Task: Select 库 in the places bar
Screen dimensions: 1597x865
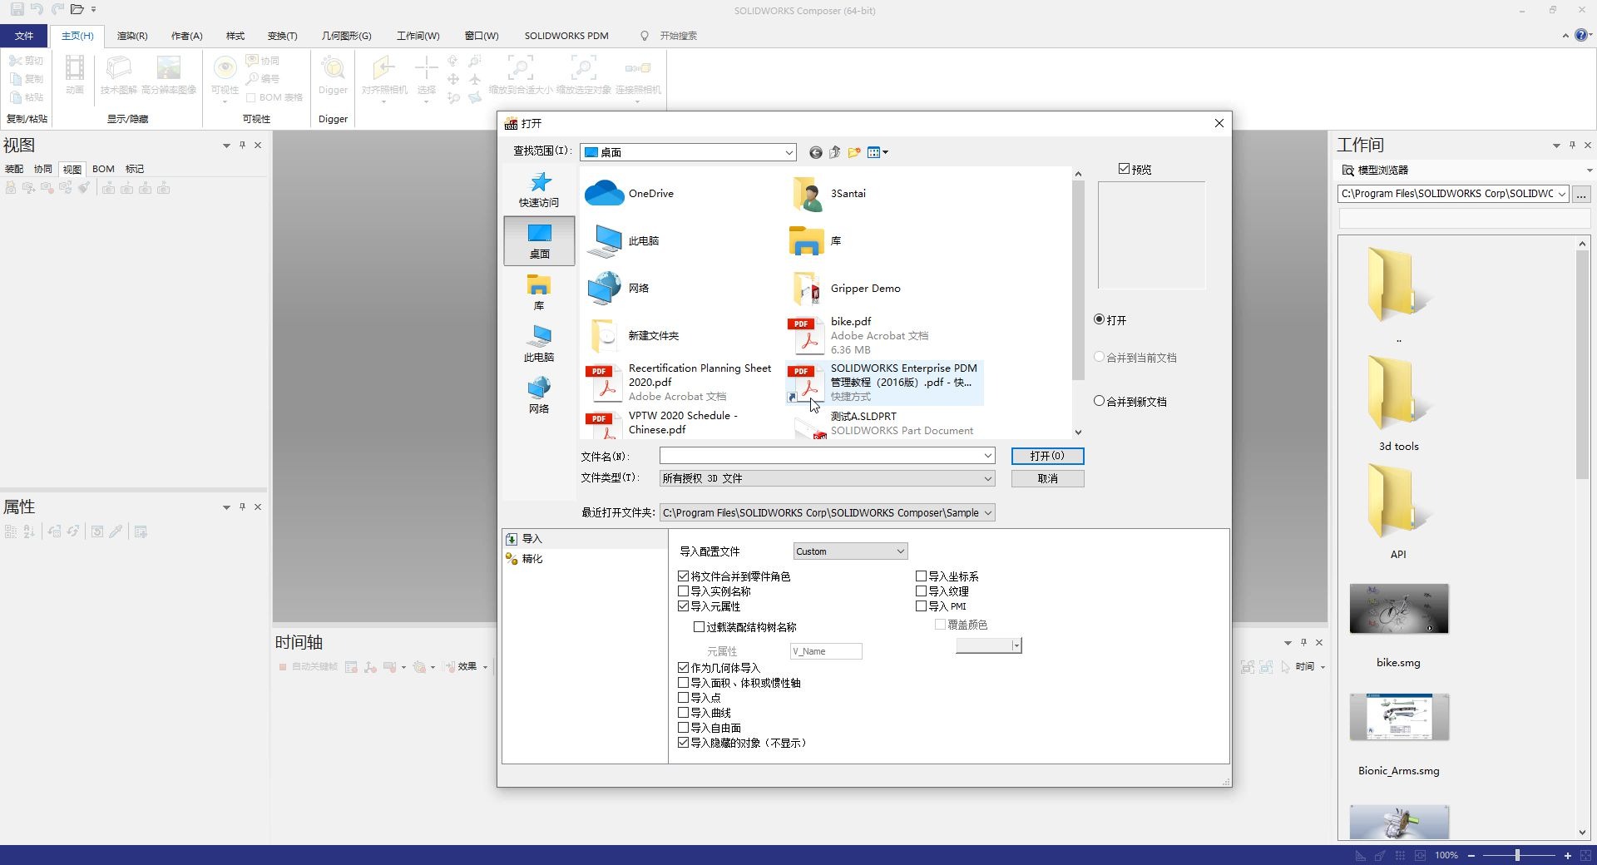Action: coord(539,293)
